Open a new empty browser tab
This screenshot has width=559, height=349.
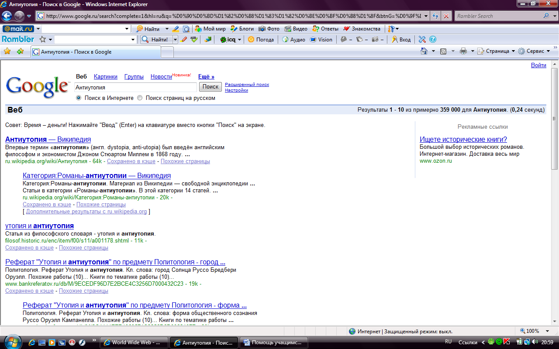point(167,52)
